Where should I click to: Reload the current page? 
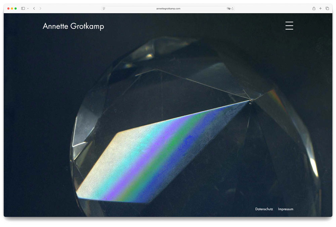(x=232, y=8)
